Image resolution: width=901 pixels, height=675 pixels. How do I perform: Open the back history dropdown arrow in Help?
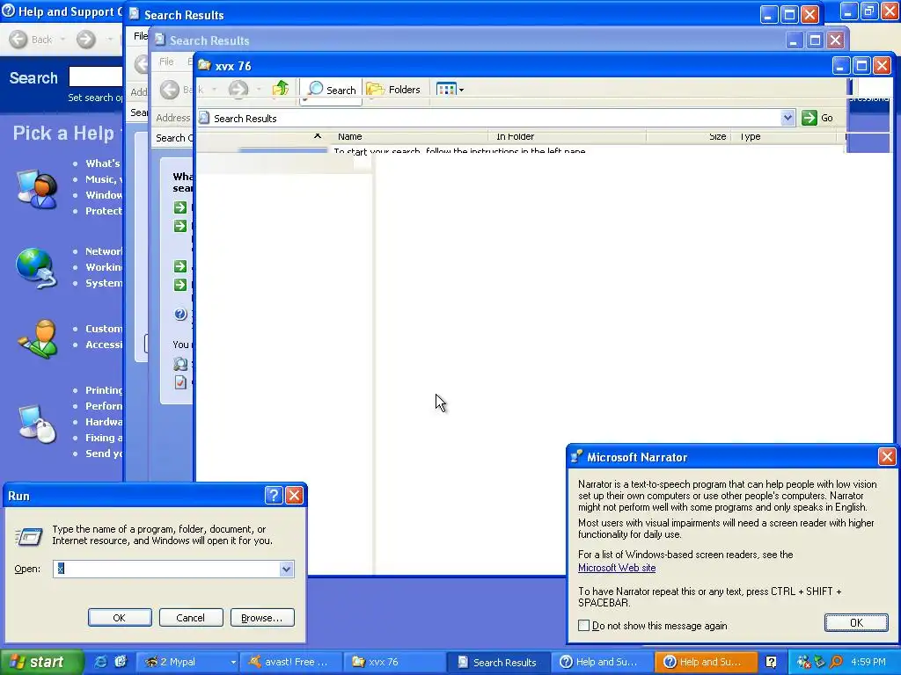(62, 39)
